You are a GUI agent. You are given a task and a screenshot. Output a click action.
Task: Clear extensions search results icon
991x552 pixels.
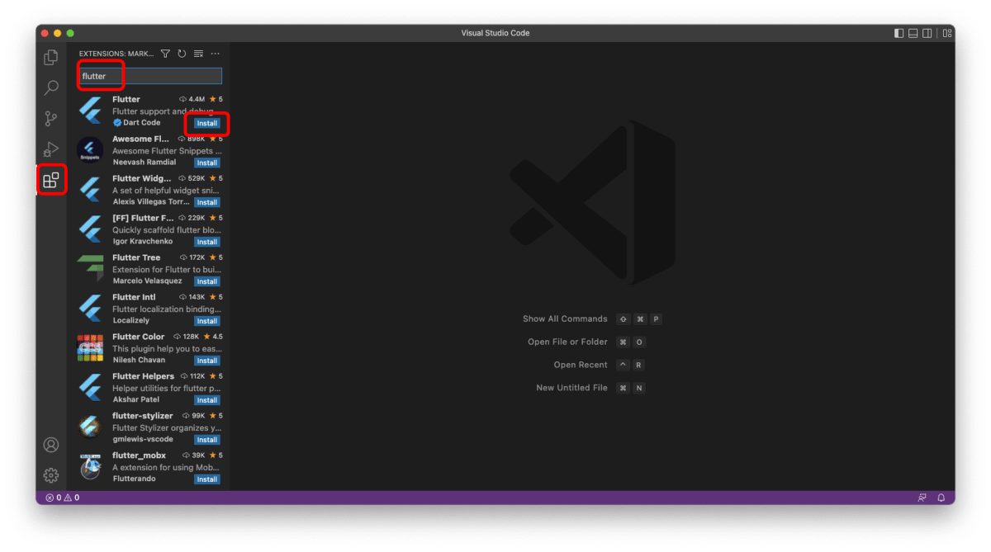point(198,54)
